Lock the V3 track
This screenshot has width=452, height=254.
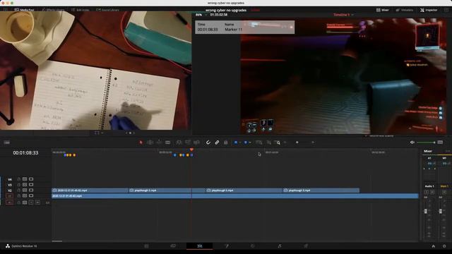coord(19,185)
